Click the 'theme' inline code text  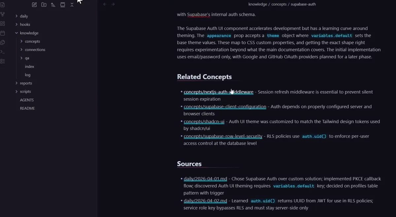click(x=273, y=36)
